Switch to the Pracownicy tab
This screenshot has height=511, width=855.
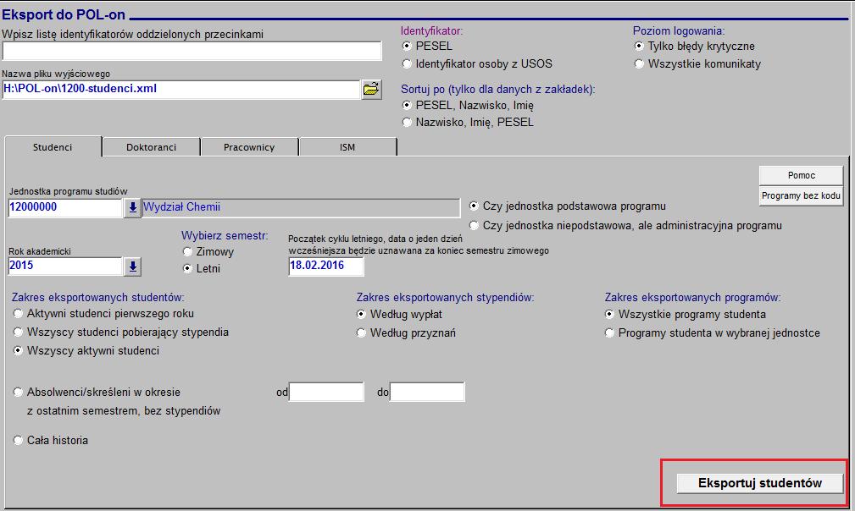(x=249, y=147)
